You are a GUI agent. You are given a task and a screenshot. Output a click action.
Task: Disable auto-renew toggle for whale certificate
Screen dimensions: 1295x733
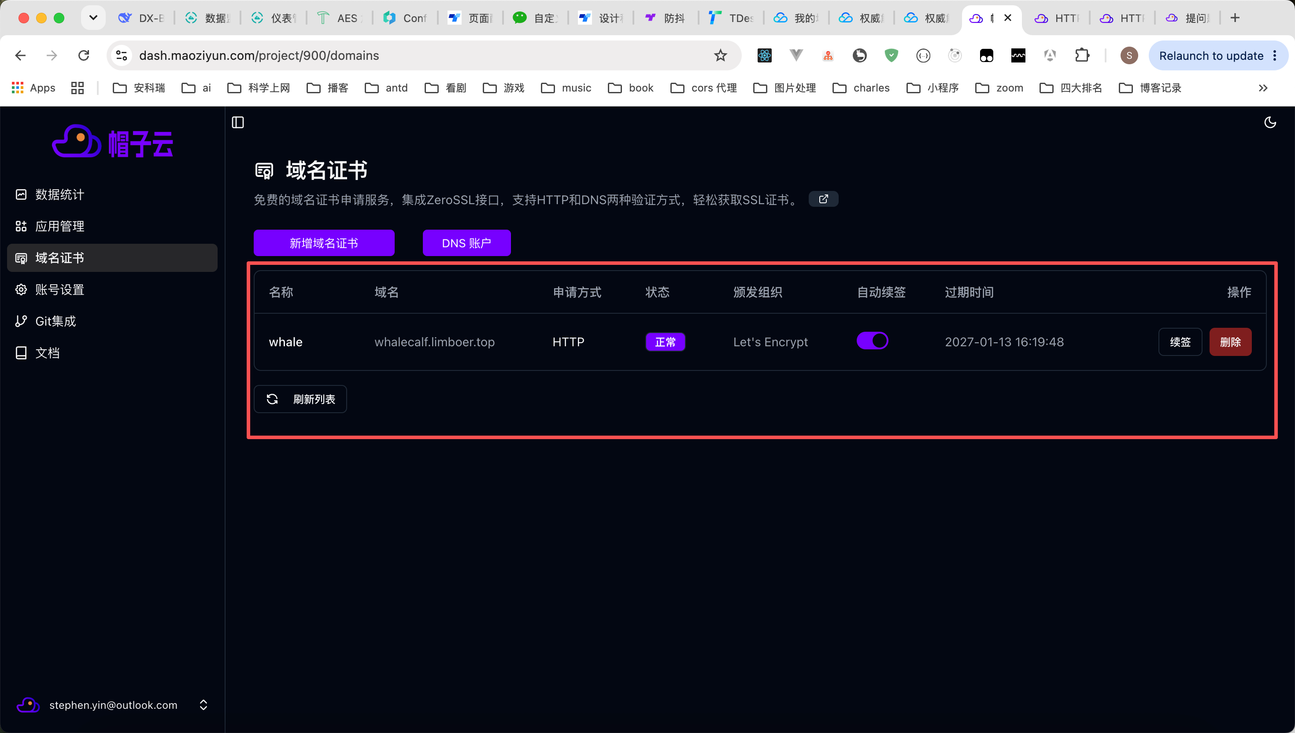[x=872, y=341]
